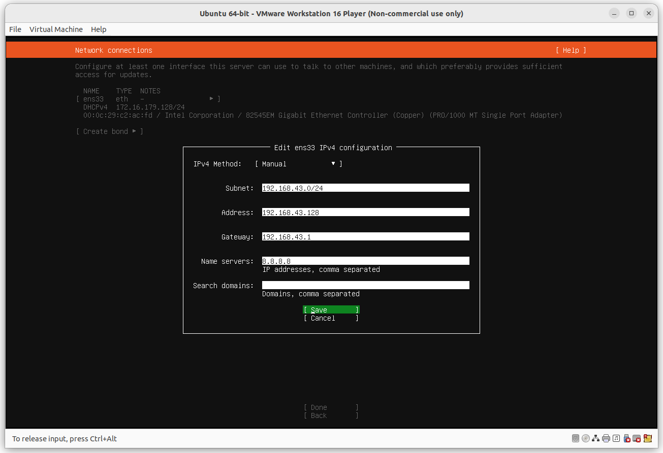This screenshot has width=663, height=453.
Task: Click the hard disk device status icon
Action: (575, 438)
